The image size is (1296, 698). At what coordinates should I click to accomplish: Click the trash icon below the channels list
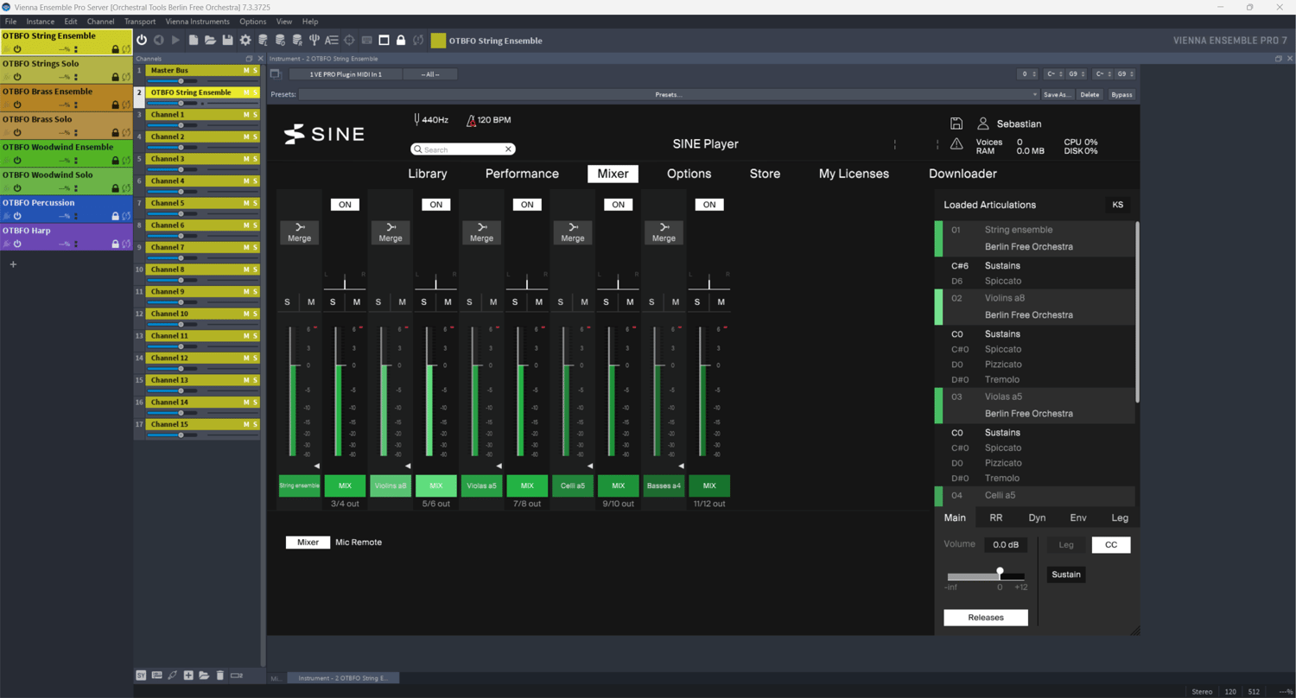pos(220,675)
